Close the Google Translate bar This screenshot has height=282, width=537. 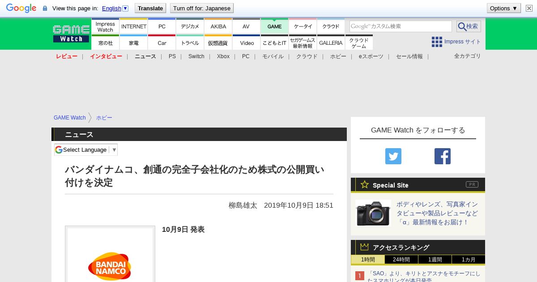click(x=529, y=8)
